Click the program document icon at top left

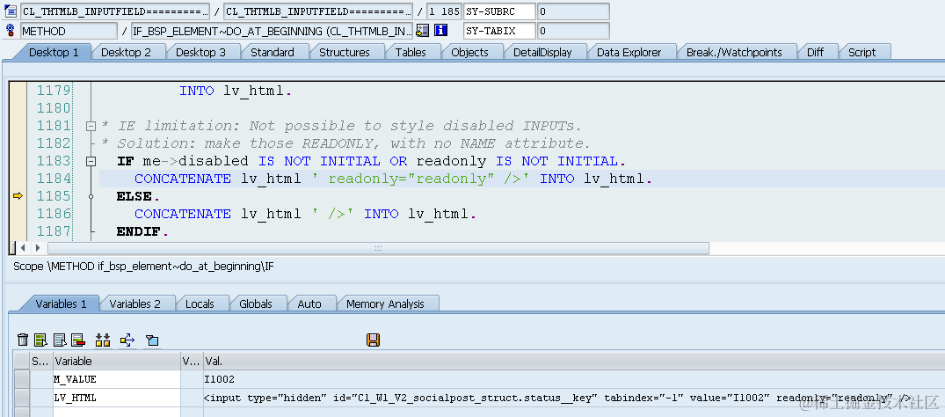click(11, 11)
